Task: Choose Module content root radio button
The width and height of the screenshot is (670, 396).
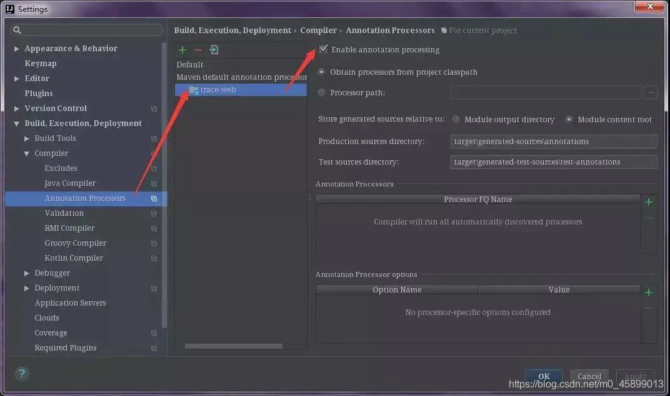Action: click(569, 119)
